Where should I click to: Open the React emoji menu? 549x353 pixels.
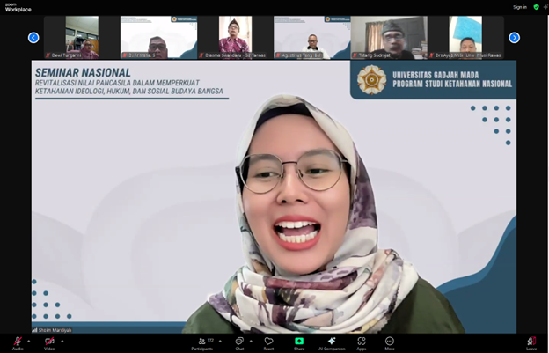[x=268, y=342]
